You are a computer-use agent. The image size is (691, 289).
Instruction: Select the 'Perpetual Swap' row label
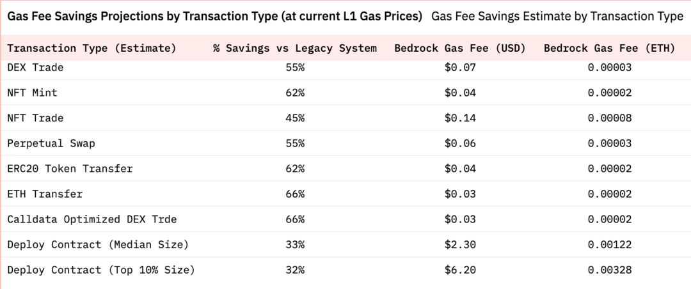[51, 143]
